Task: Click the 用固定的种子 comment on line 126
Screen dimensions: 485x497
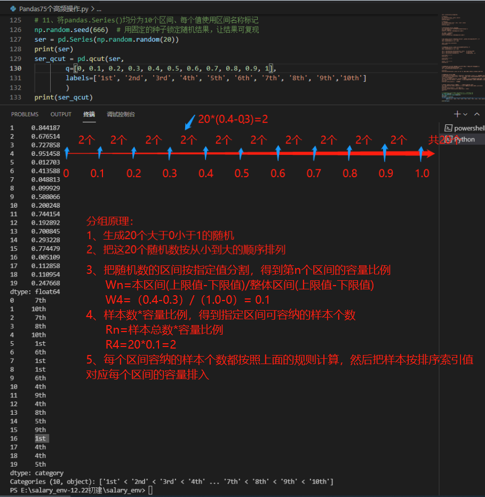Action: (x=188, y=30)
